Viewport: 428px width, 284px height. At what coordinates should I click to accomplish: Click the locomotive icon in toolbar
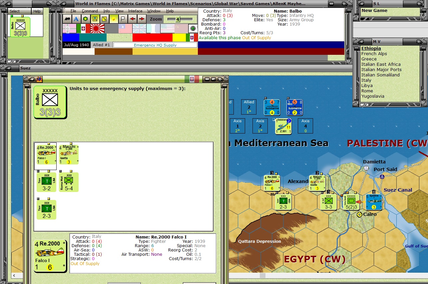click(67, 19)
